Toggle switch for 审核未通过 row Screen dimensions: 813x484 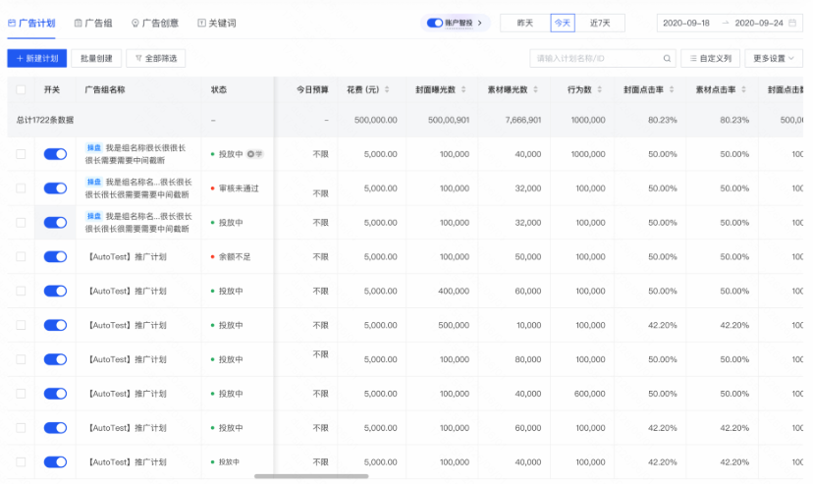[56, 188]
